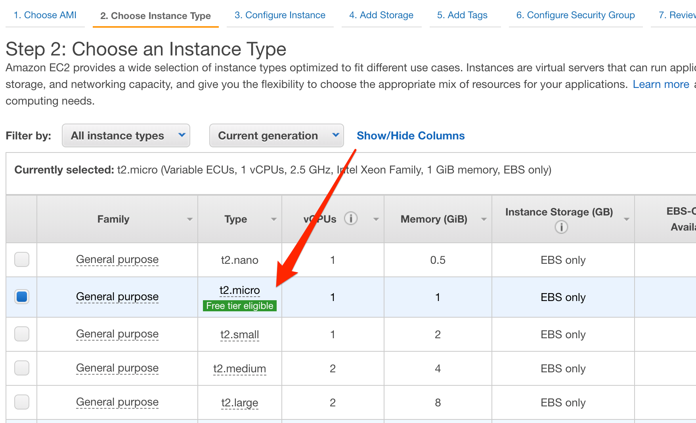The height and width of the screenshot is (423, 696).
Task: Open the All instance types filter dropdown
Action: pyautogui.click(x=126, y=135)
